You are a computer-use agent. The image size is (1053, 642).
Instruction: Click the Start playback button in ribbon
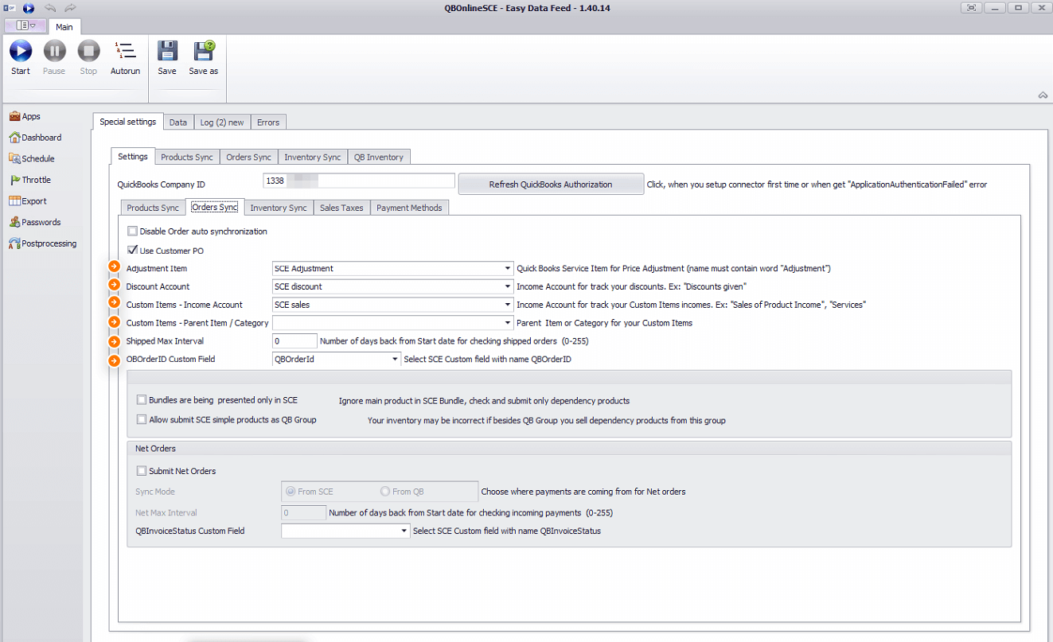pyautogui.click(x=21, y=58)
